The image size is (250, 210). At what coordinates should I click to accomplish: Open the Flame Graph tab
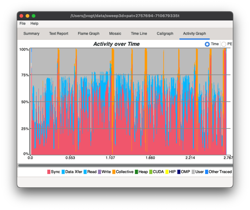pyautogui.click(x=89, y=34)
